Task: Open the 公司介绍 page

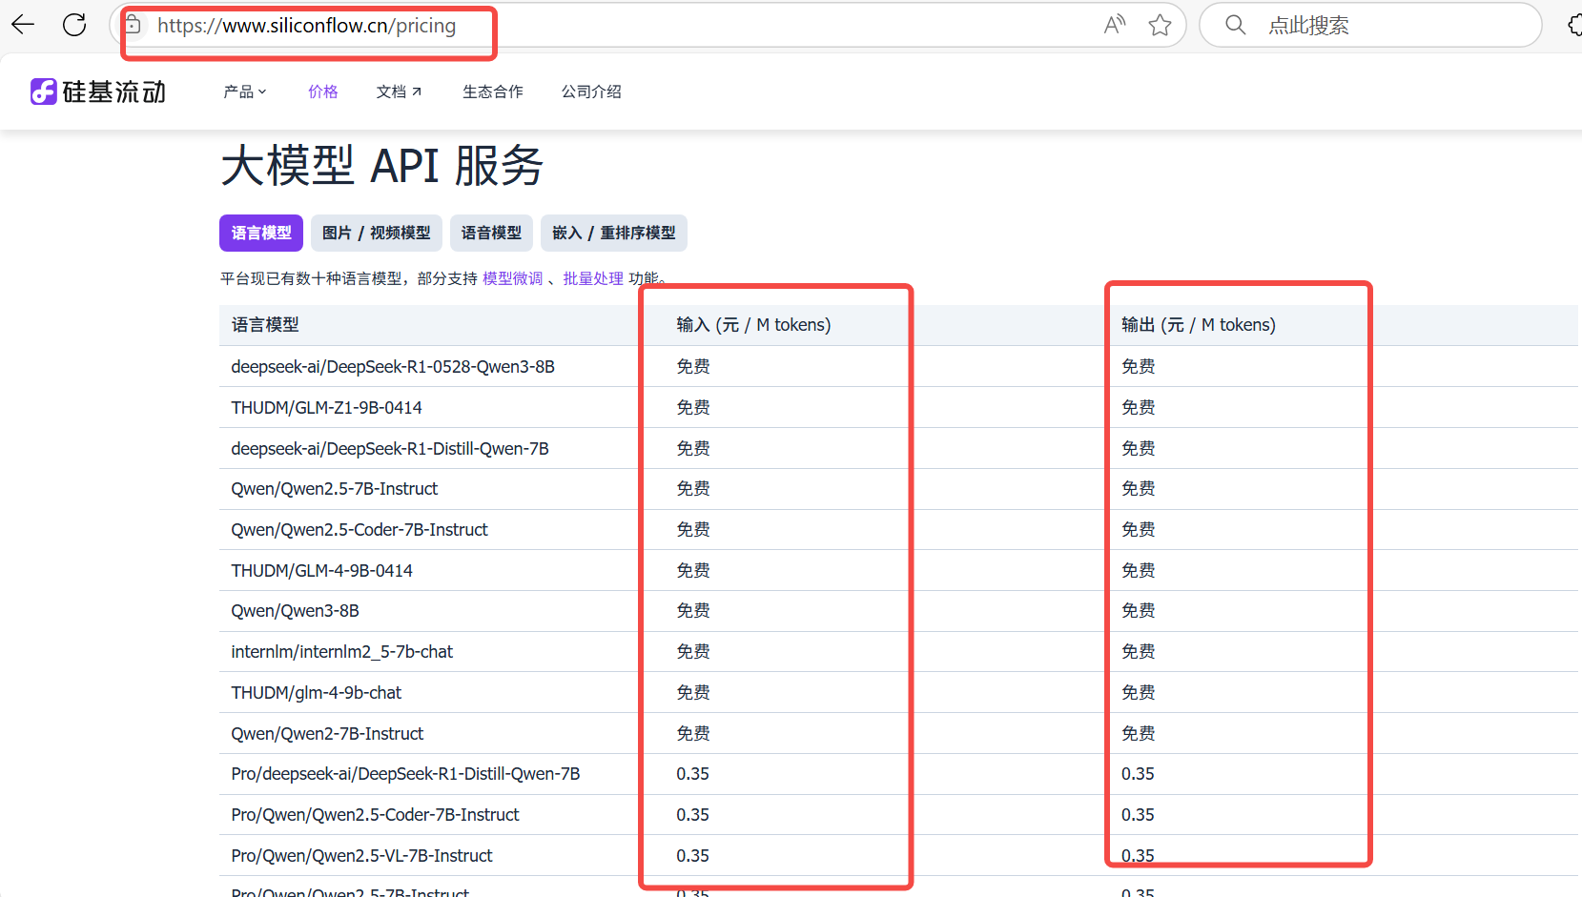Action: coord(591,92)
